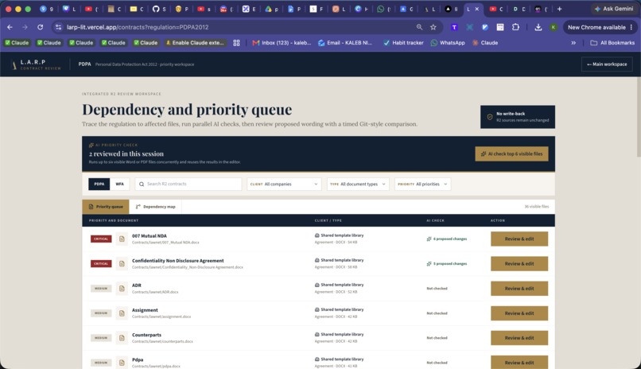641x369 pixels.
Task: Click the CRITICAL badge on 007 Mutual NDA
Action: (101, 239)
